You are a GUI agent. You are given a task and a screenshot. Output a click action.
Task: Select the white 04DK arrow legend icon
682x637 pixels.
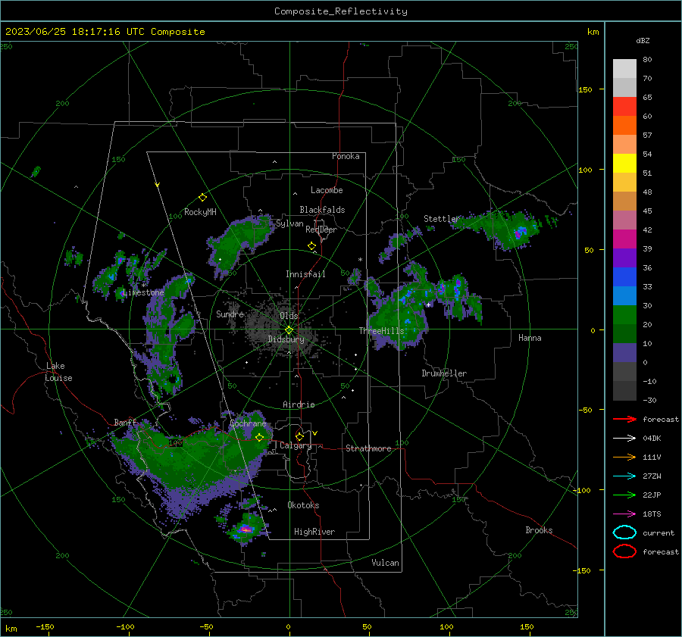point(624,439)
